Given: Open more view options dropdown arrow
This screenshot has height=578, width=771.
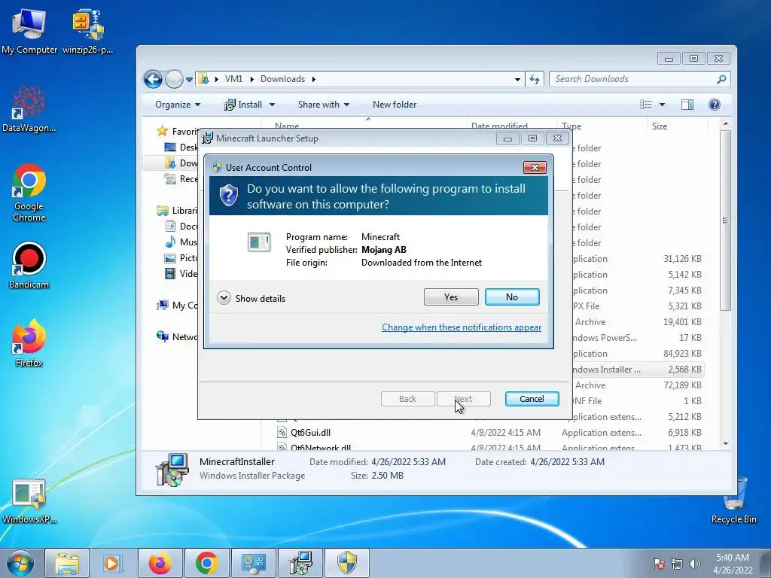Looking at the screenshot, I should 662,105.
